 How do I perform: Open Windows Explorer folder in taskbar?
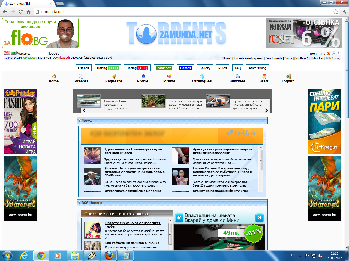(x=75, y=256)
